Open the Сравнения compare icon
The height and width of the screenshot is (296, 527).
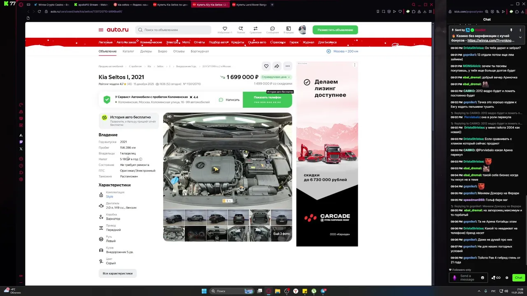coord(255,30)
